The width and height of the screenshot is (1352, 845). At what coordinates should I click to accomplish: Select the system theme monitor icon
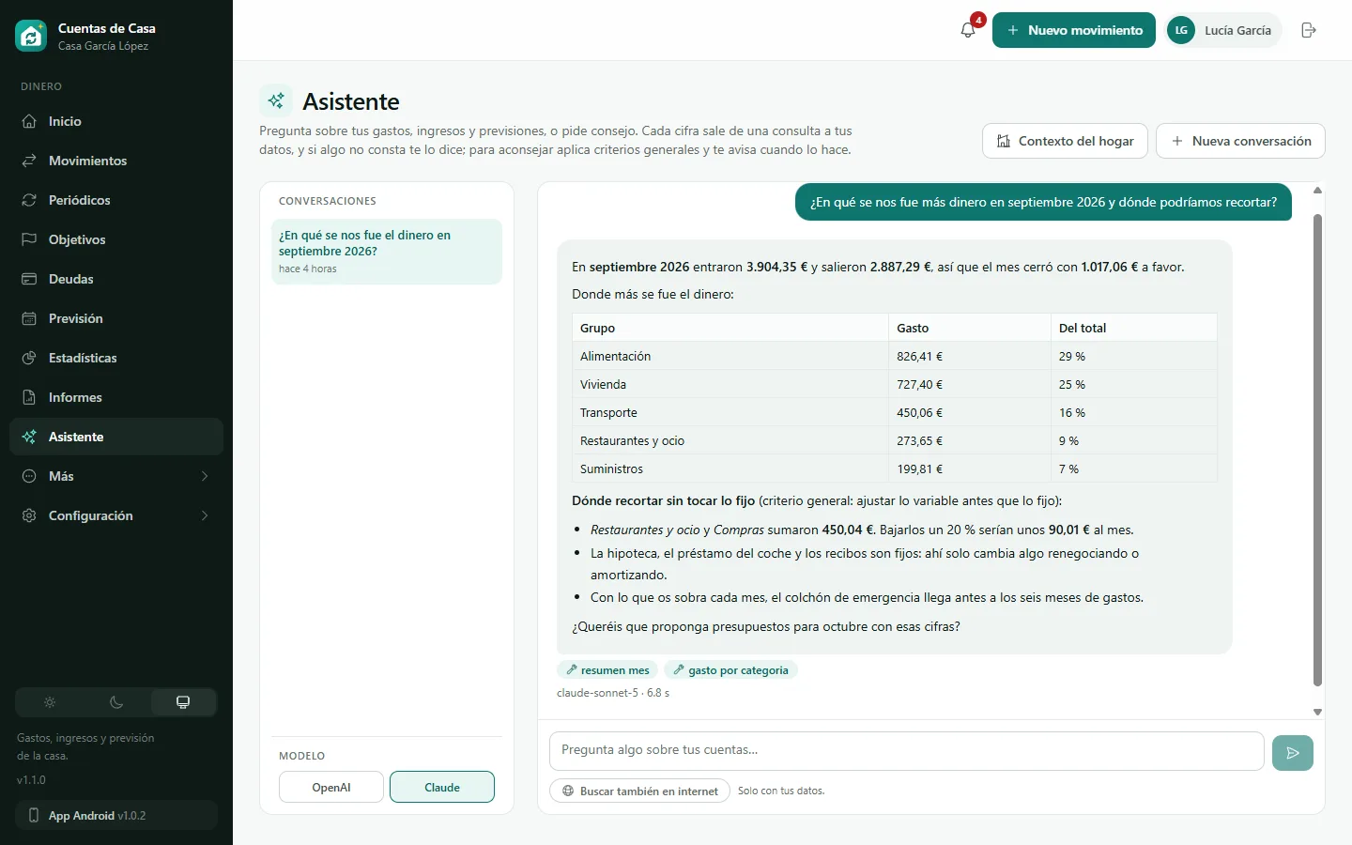click(183, 702)
